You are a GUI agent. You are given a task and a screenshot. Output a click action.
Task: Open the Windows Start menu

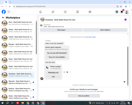(x=2, y=103)
